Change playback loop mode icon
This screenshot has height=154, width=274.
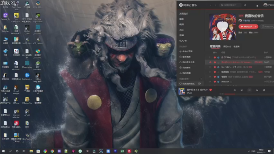235,90
